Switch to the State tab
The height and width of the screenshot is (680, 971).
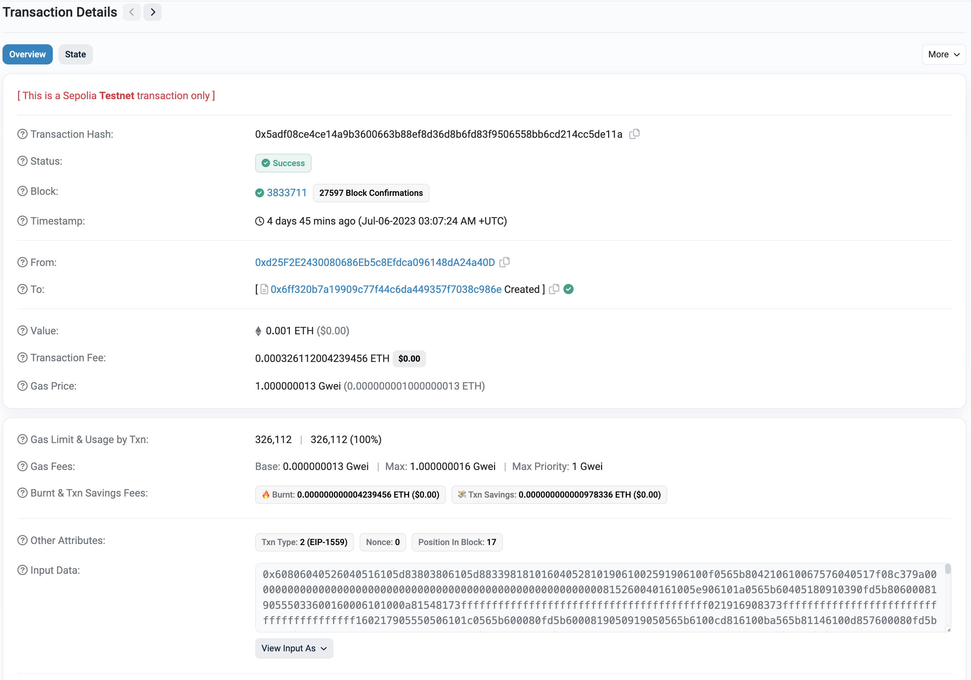pos(75,54)
